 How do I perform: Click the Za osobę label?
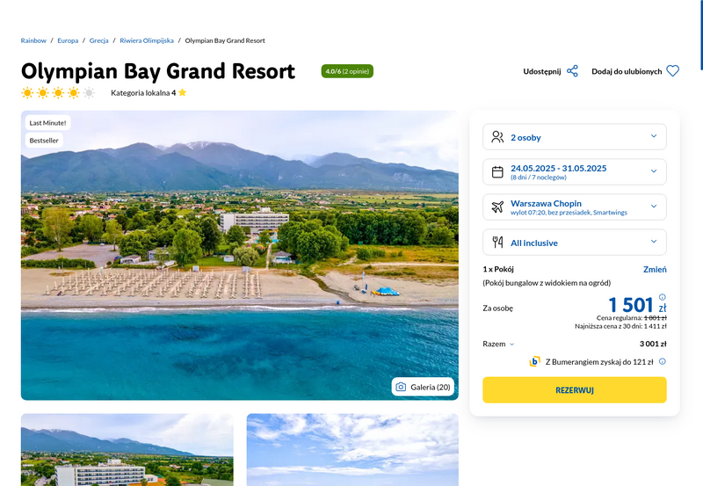pyautogui.click(x=497, y=308)
